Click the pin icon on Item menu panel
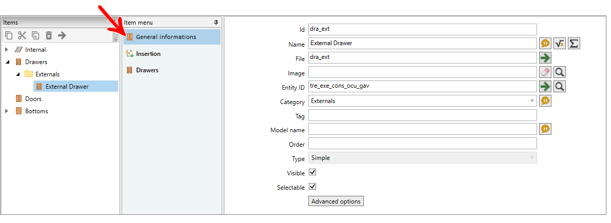Image resolution: width=611 pixels, height=223 pixels. (216, 23)
